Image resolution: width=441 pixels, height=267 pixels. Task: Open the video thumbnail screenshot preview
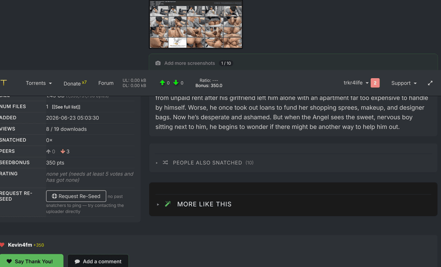[196, 24]
